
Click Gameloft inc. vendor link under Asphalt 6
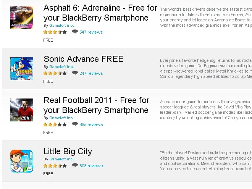coord(61,26)
